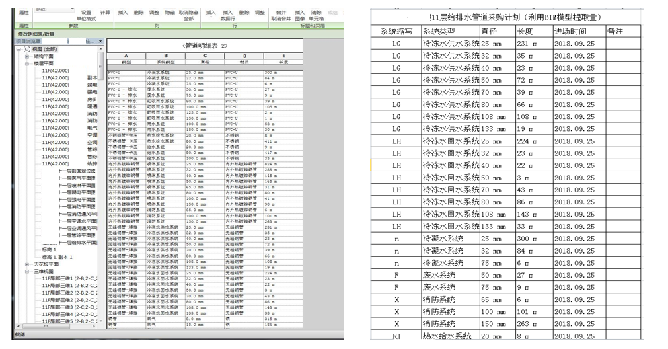Click 调整 in the 行 ribbon group
Viewport: 668px width, 349px height.
(260, 13)
